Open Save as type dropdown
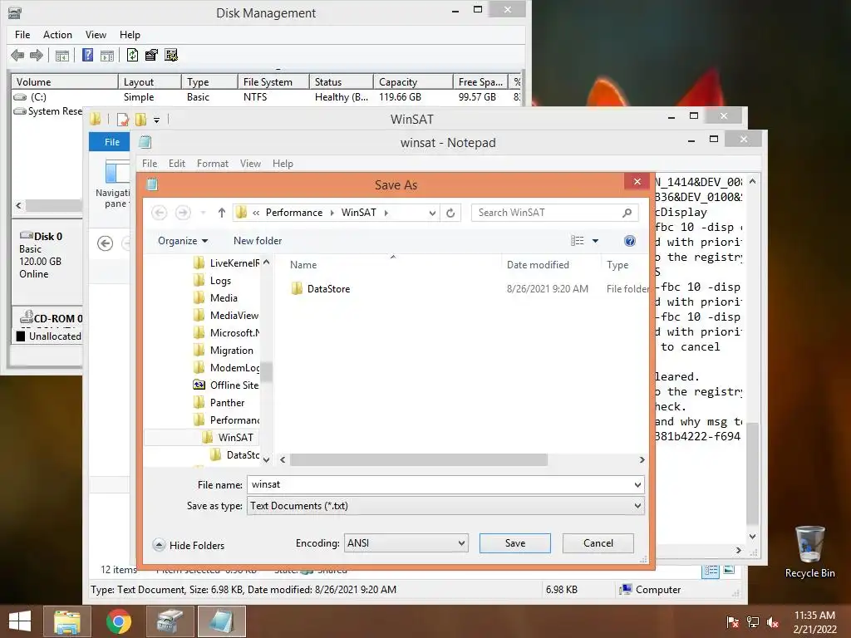The width and height of the screenshot is (851, 638). point(445,506)
